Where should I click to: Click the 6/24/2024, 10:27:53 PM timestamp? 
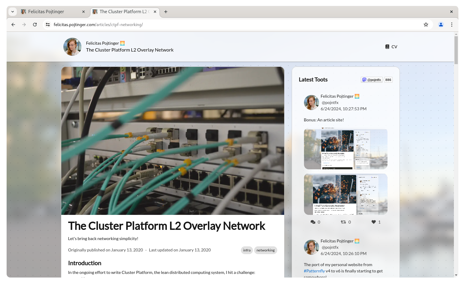(343, 109)
